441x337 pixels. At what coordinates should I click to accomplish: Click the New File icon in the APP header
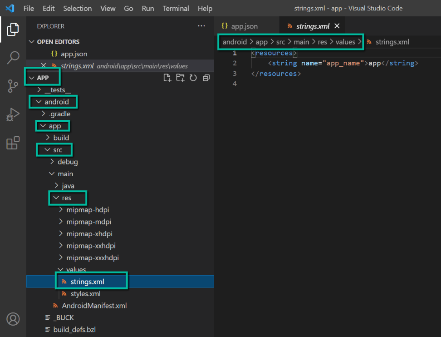167,78
